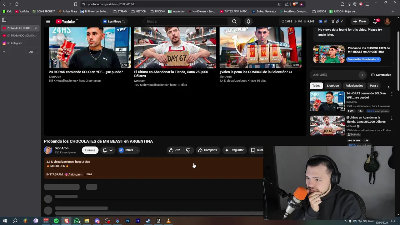Click the Unirme membership button
Viewport: 400px width, 225px height.
90,150
